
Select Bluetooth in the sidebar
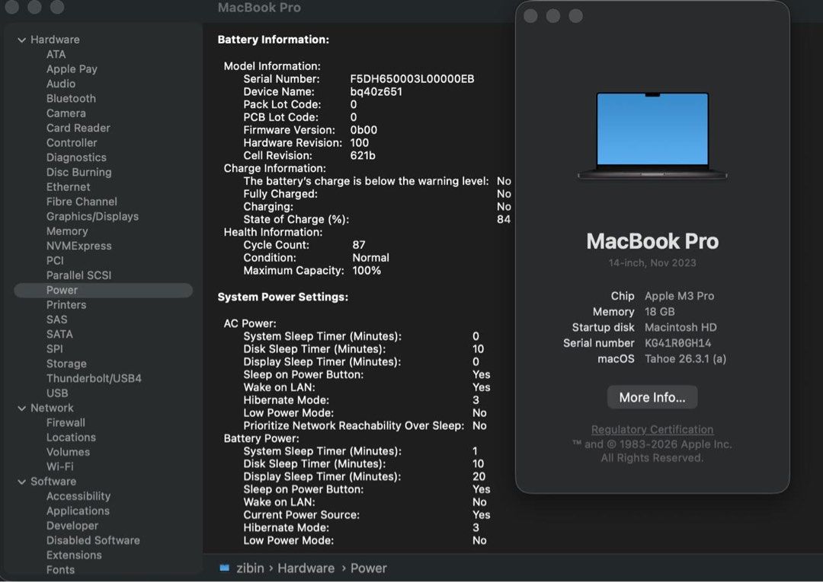point(71,98)
